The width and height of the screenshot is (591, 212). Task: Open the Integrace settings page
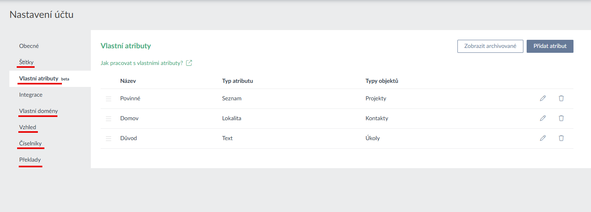click(31, 95)
